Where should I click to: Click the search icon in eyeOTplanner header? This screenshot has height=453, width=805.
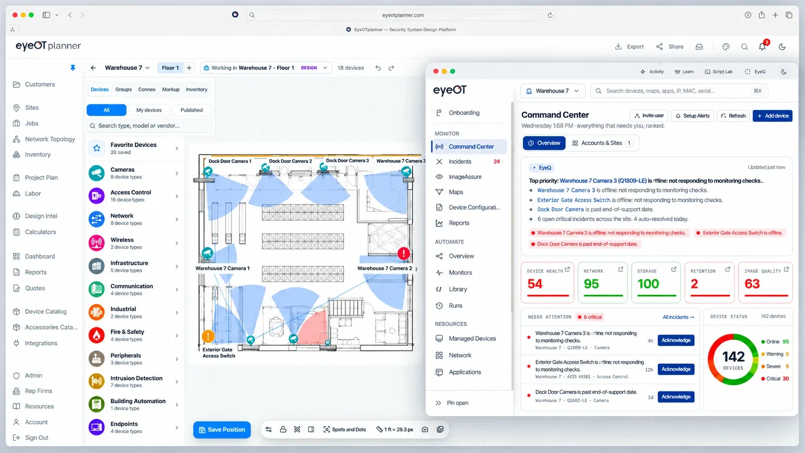pyautogui.click(x=744, y=47)
